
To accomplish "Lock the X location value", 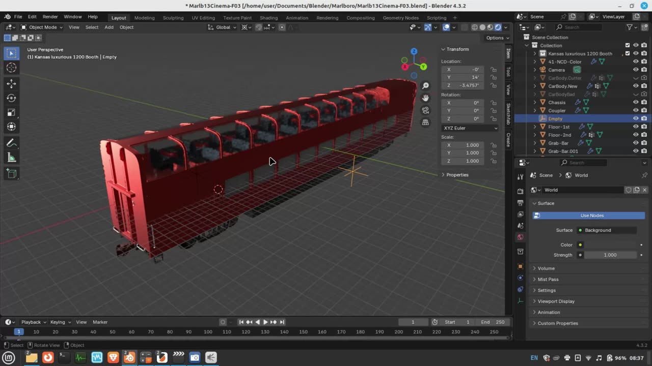I will tap(494, 70).
